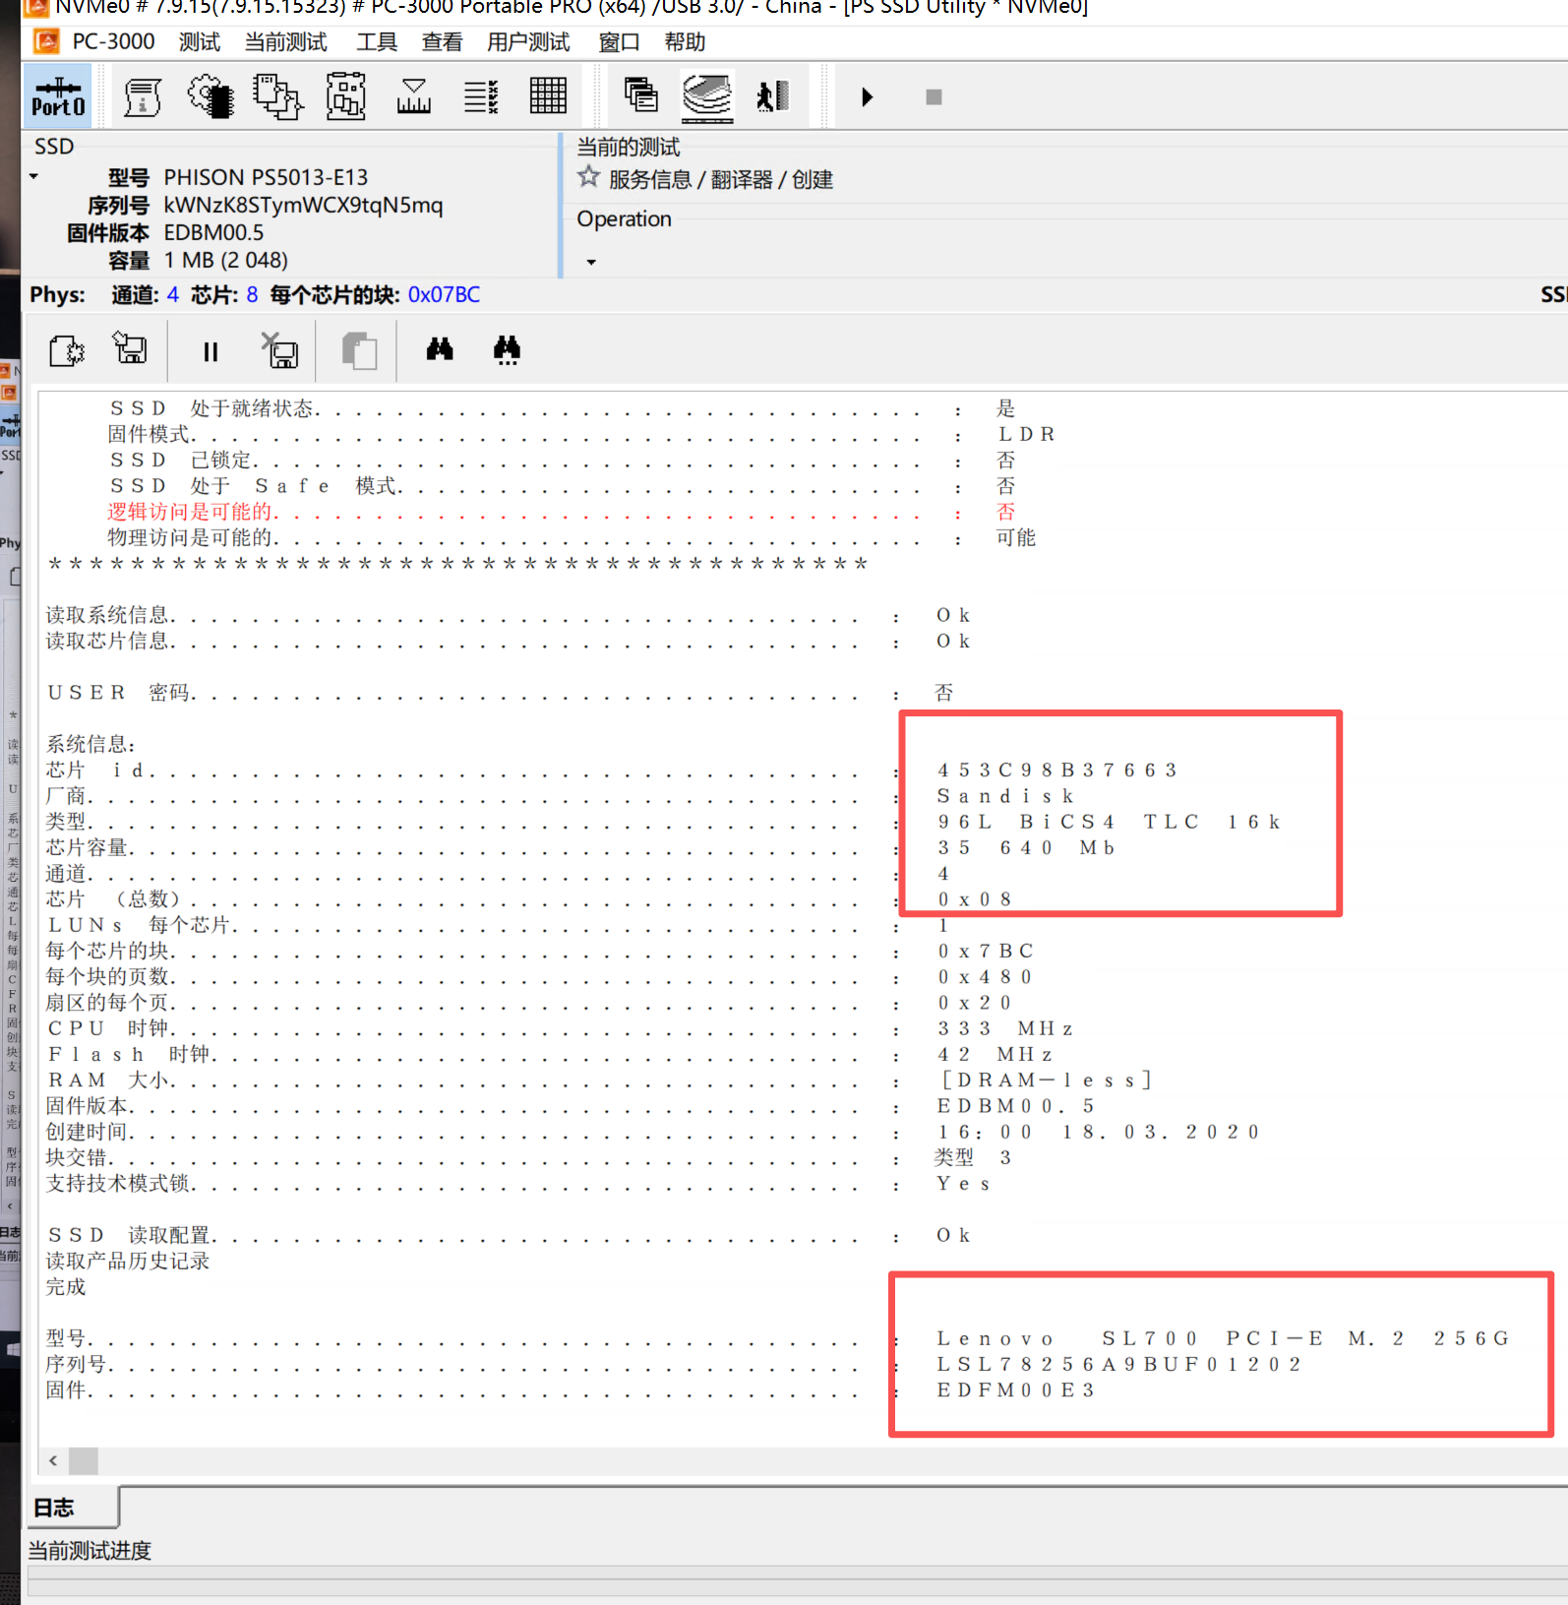Click the gear and chip toolbar icon
This screenshot has width=1568, height=1605.
tap(211, 96)
